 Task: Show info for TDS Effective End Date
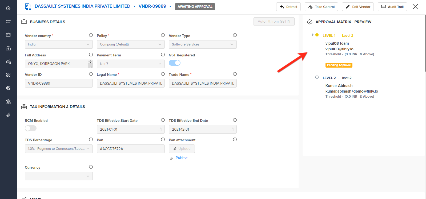235,120
